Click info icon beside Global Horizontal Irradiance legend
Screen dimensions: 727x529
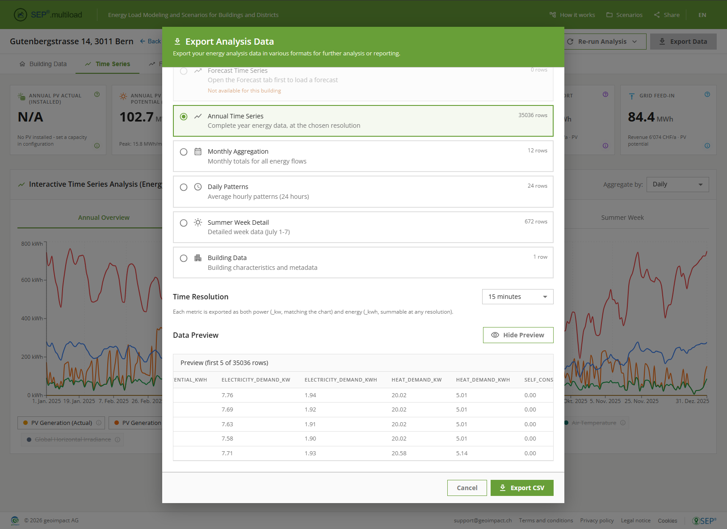point(118,440)
